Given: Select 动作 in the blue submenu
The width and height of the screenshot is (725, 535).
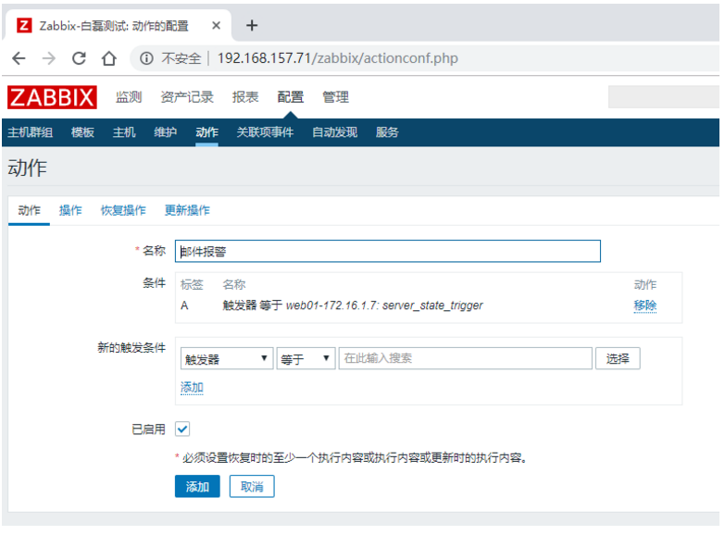Looking at the screenshot, I should point(206,132).
